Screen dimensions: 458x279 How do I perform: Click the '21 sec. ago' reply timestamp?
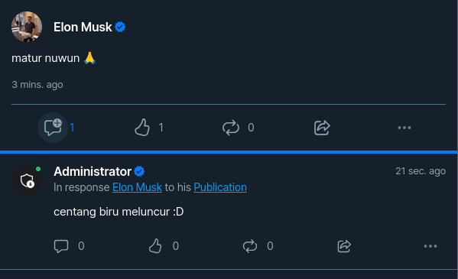coord(421,171)
